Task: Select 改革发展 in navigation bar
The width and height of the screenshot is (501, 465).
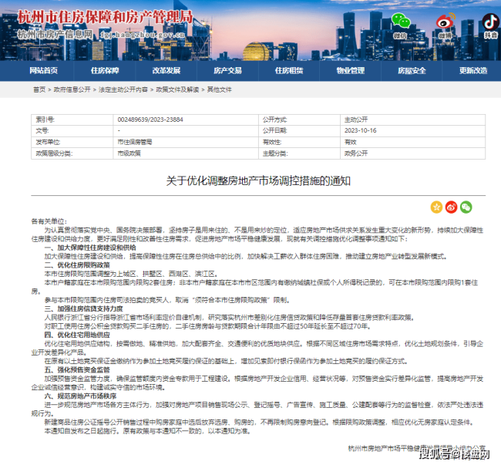Action: tap(166, 71)
